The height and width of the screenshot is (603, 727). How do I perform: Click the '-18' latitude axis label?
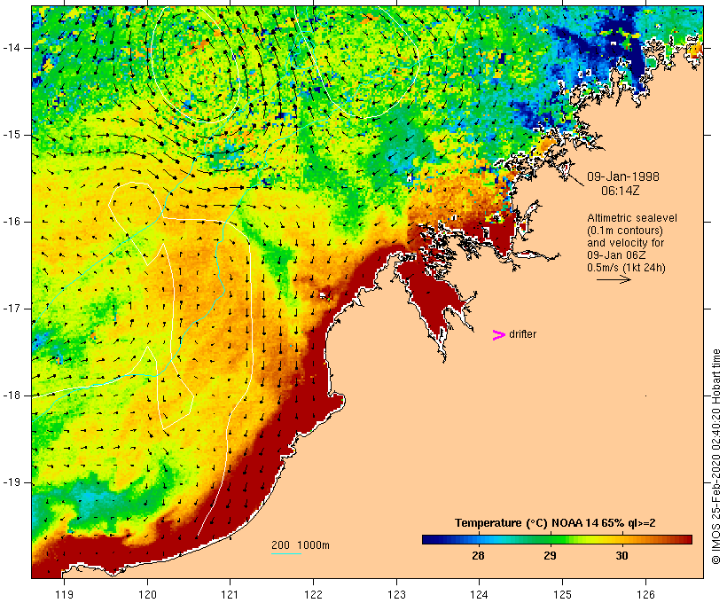(x=11, y=395)
